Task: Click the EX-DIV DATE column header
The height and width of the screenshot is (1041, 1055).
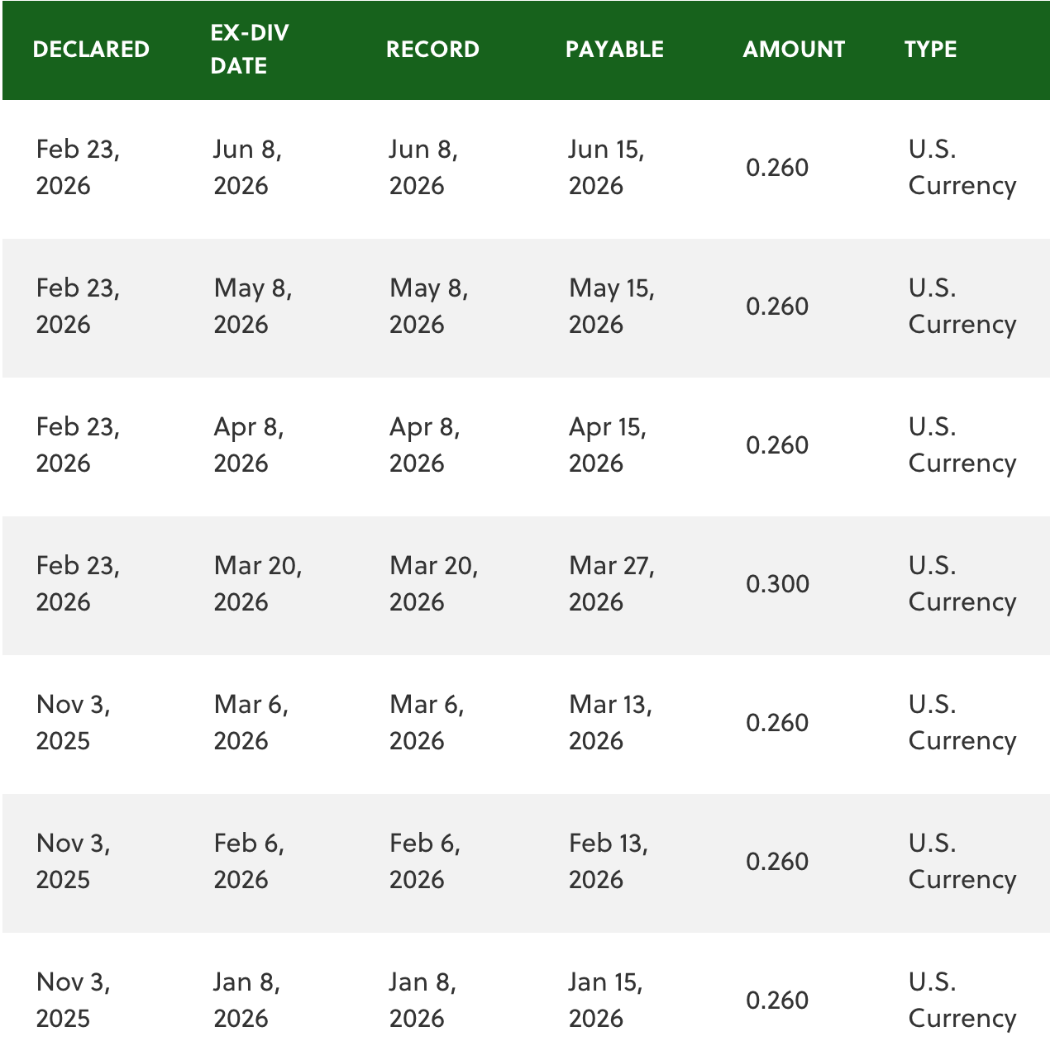Action: 249,50
